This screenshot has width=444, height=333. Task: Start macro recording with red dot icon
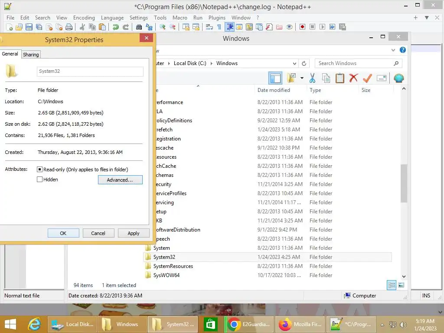point(302,27)
